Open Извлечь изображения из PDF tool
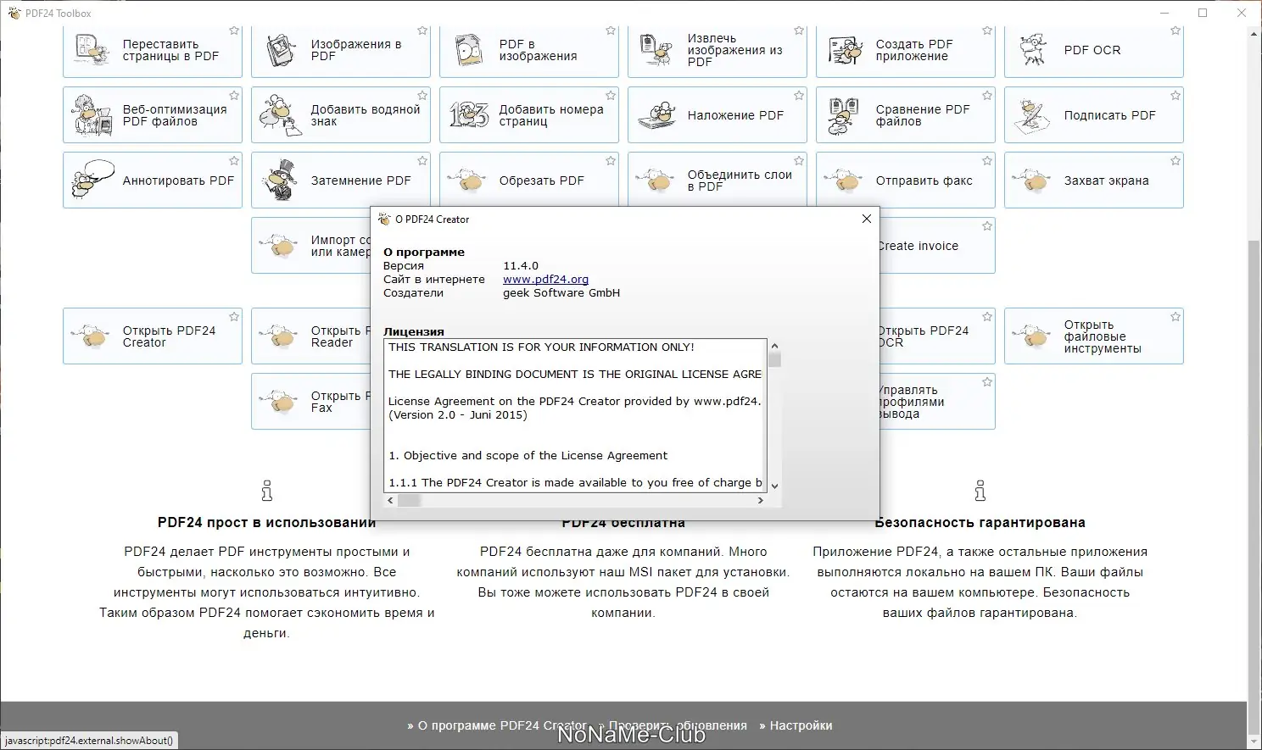The width and height of the screenshot is (1262, 750). pos(718,50)
